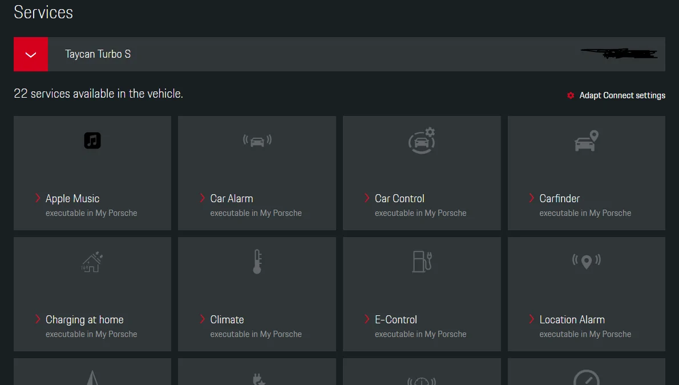This screenshot has height=385, width=679.
Task: Click 'executable in My Porsche' under Car Alarm
Action: tap(256, 213)
